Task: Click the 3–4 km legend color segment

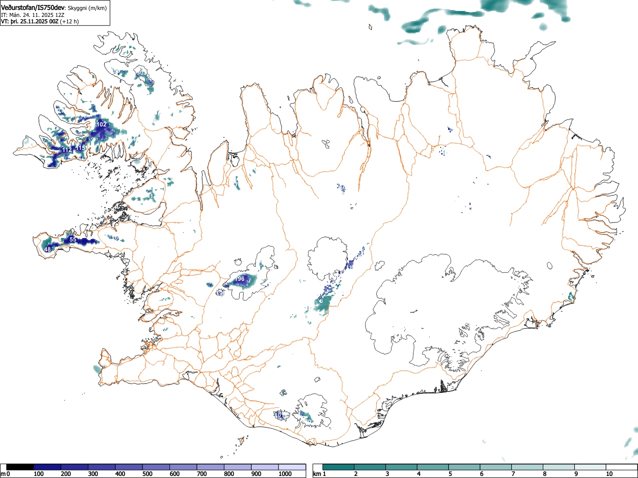Action: (x=402, y=467)
